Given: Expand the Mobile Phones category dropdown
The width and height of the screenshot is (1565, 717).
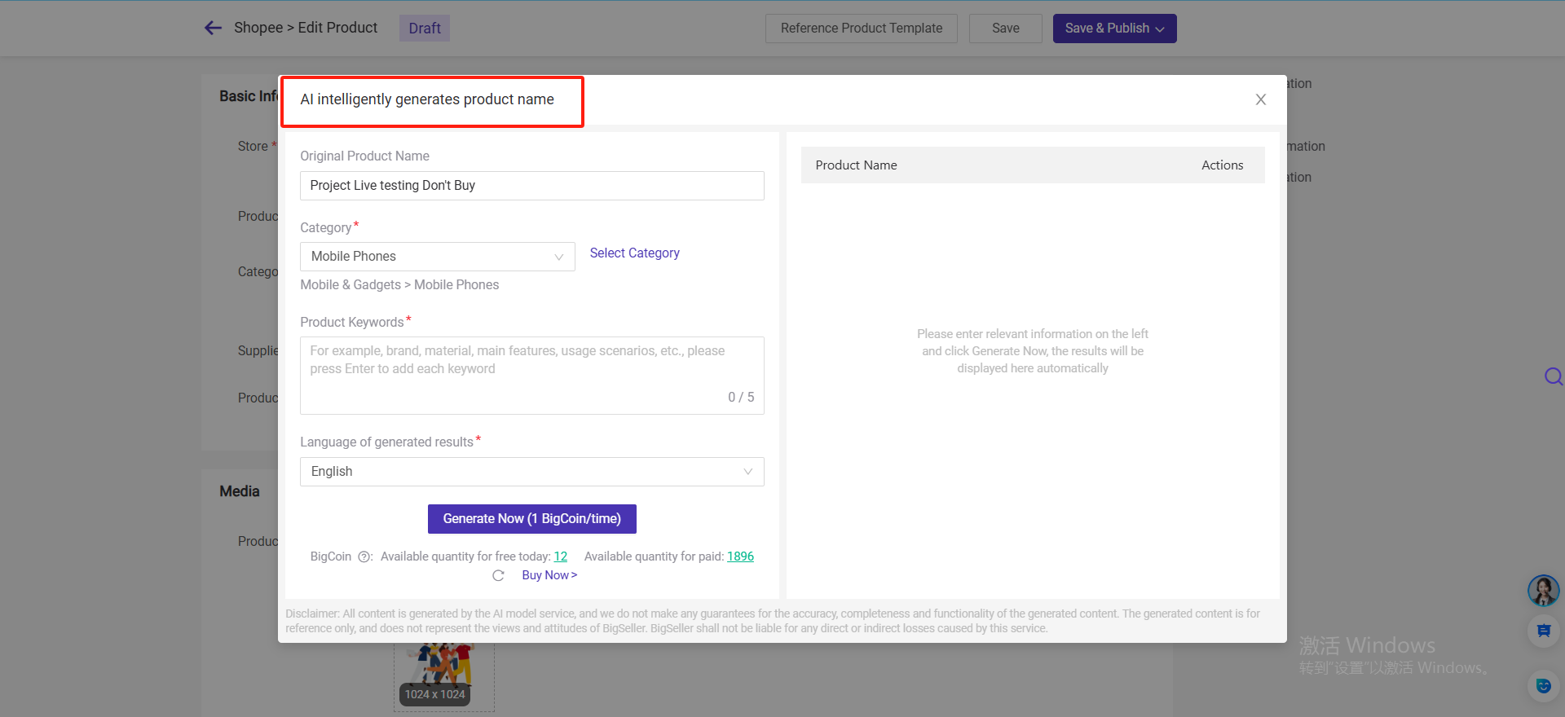Looking at the screenshot, I should click(x=438, y=257).
